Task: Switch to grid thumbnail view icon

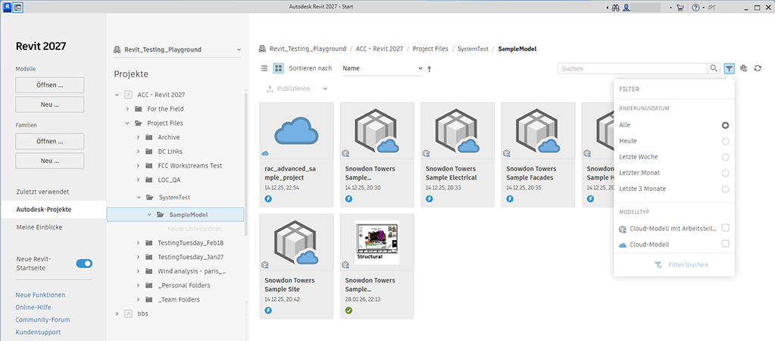Action: coord(278,68)
